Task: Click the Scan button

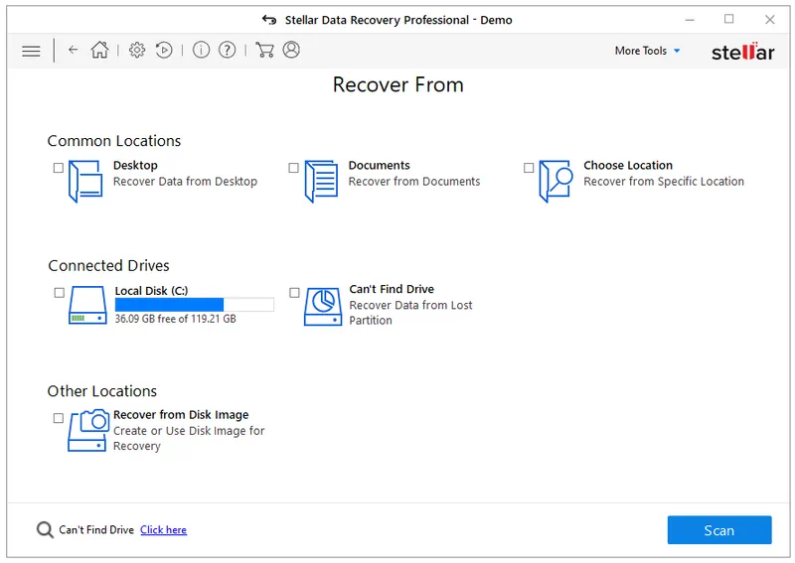Action: 719,530
